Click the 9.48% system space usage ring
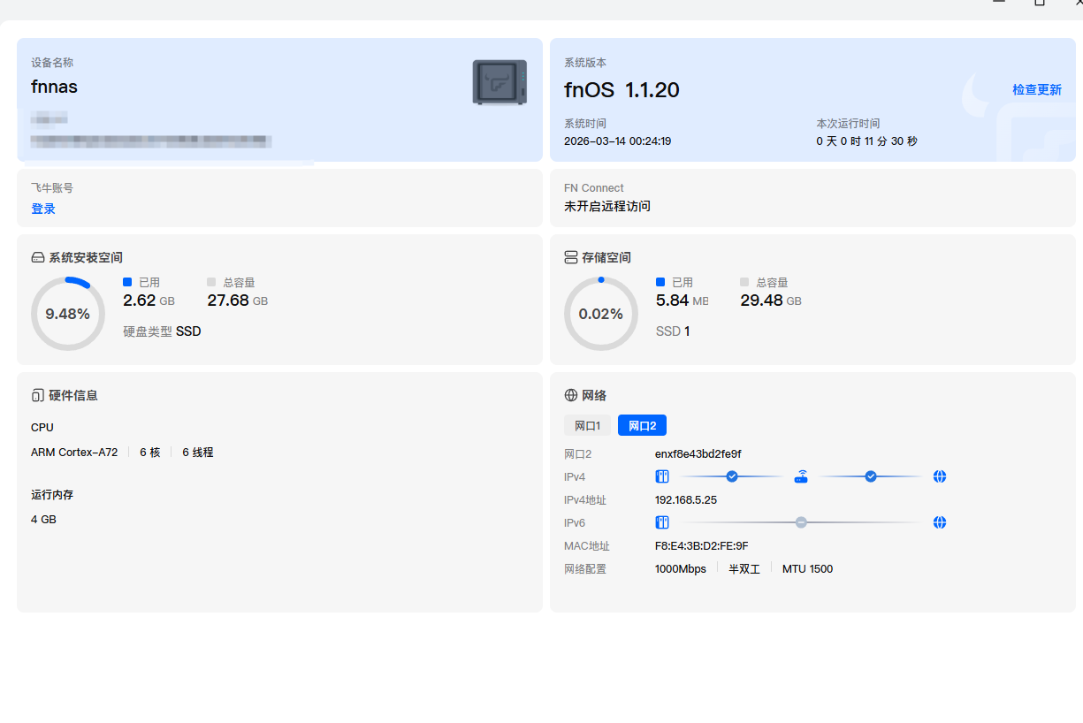 (x=68, y=314)
